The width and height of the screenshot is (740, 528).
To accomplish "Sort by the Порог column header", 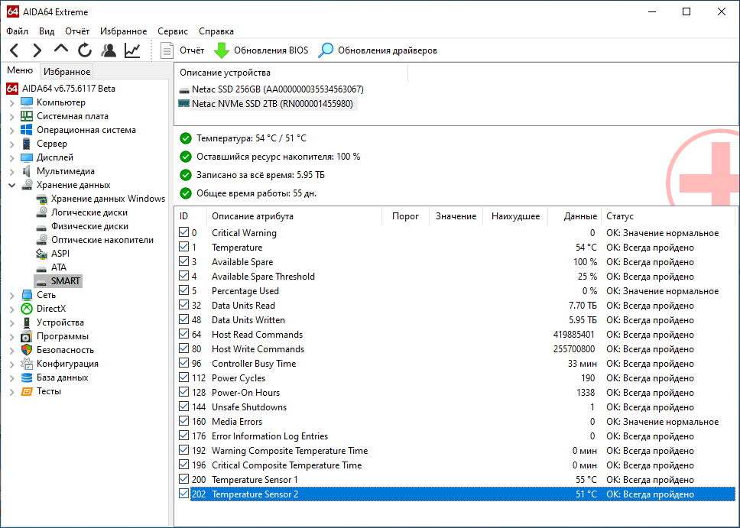I will pos(405,216).
